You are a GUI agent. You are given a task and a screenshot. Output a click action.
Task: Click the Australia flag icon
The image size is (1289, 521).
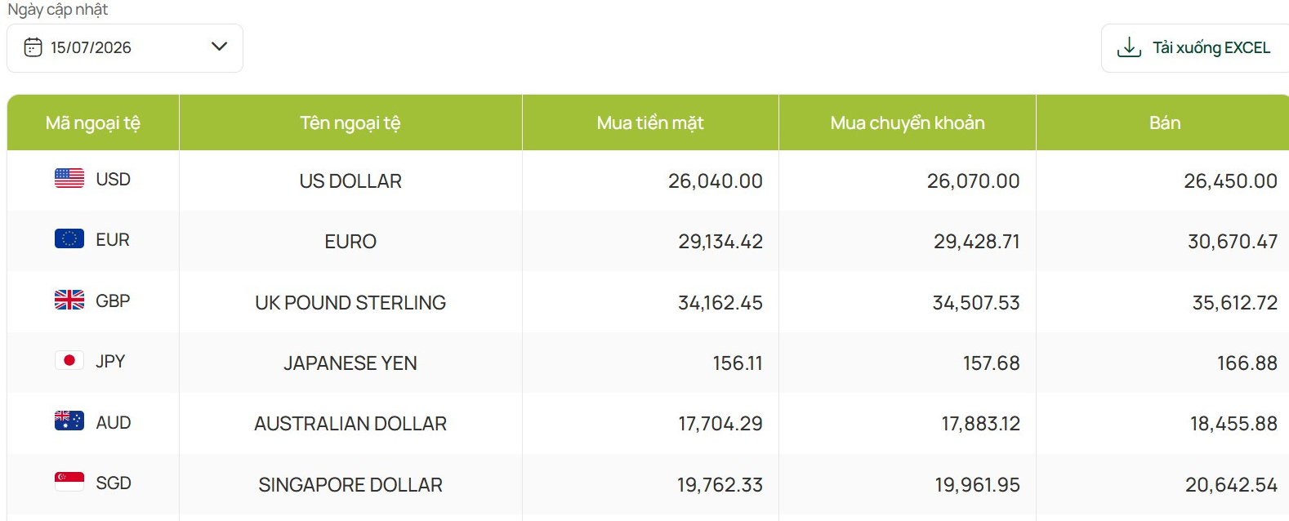[69, 421]
